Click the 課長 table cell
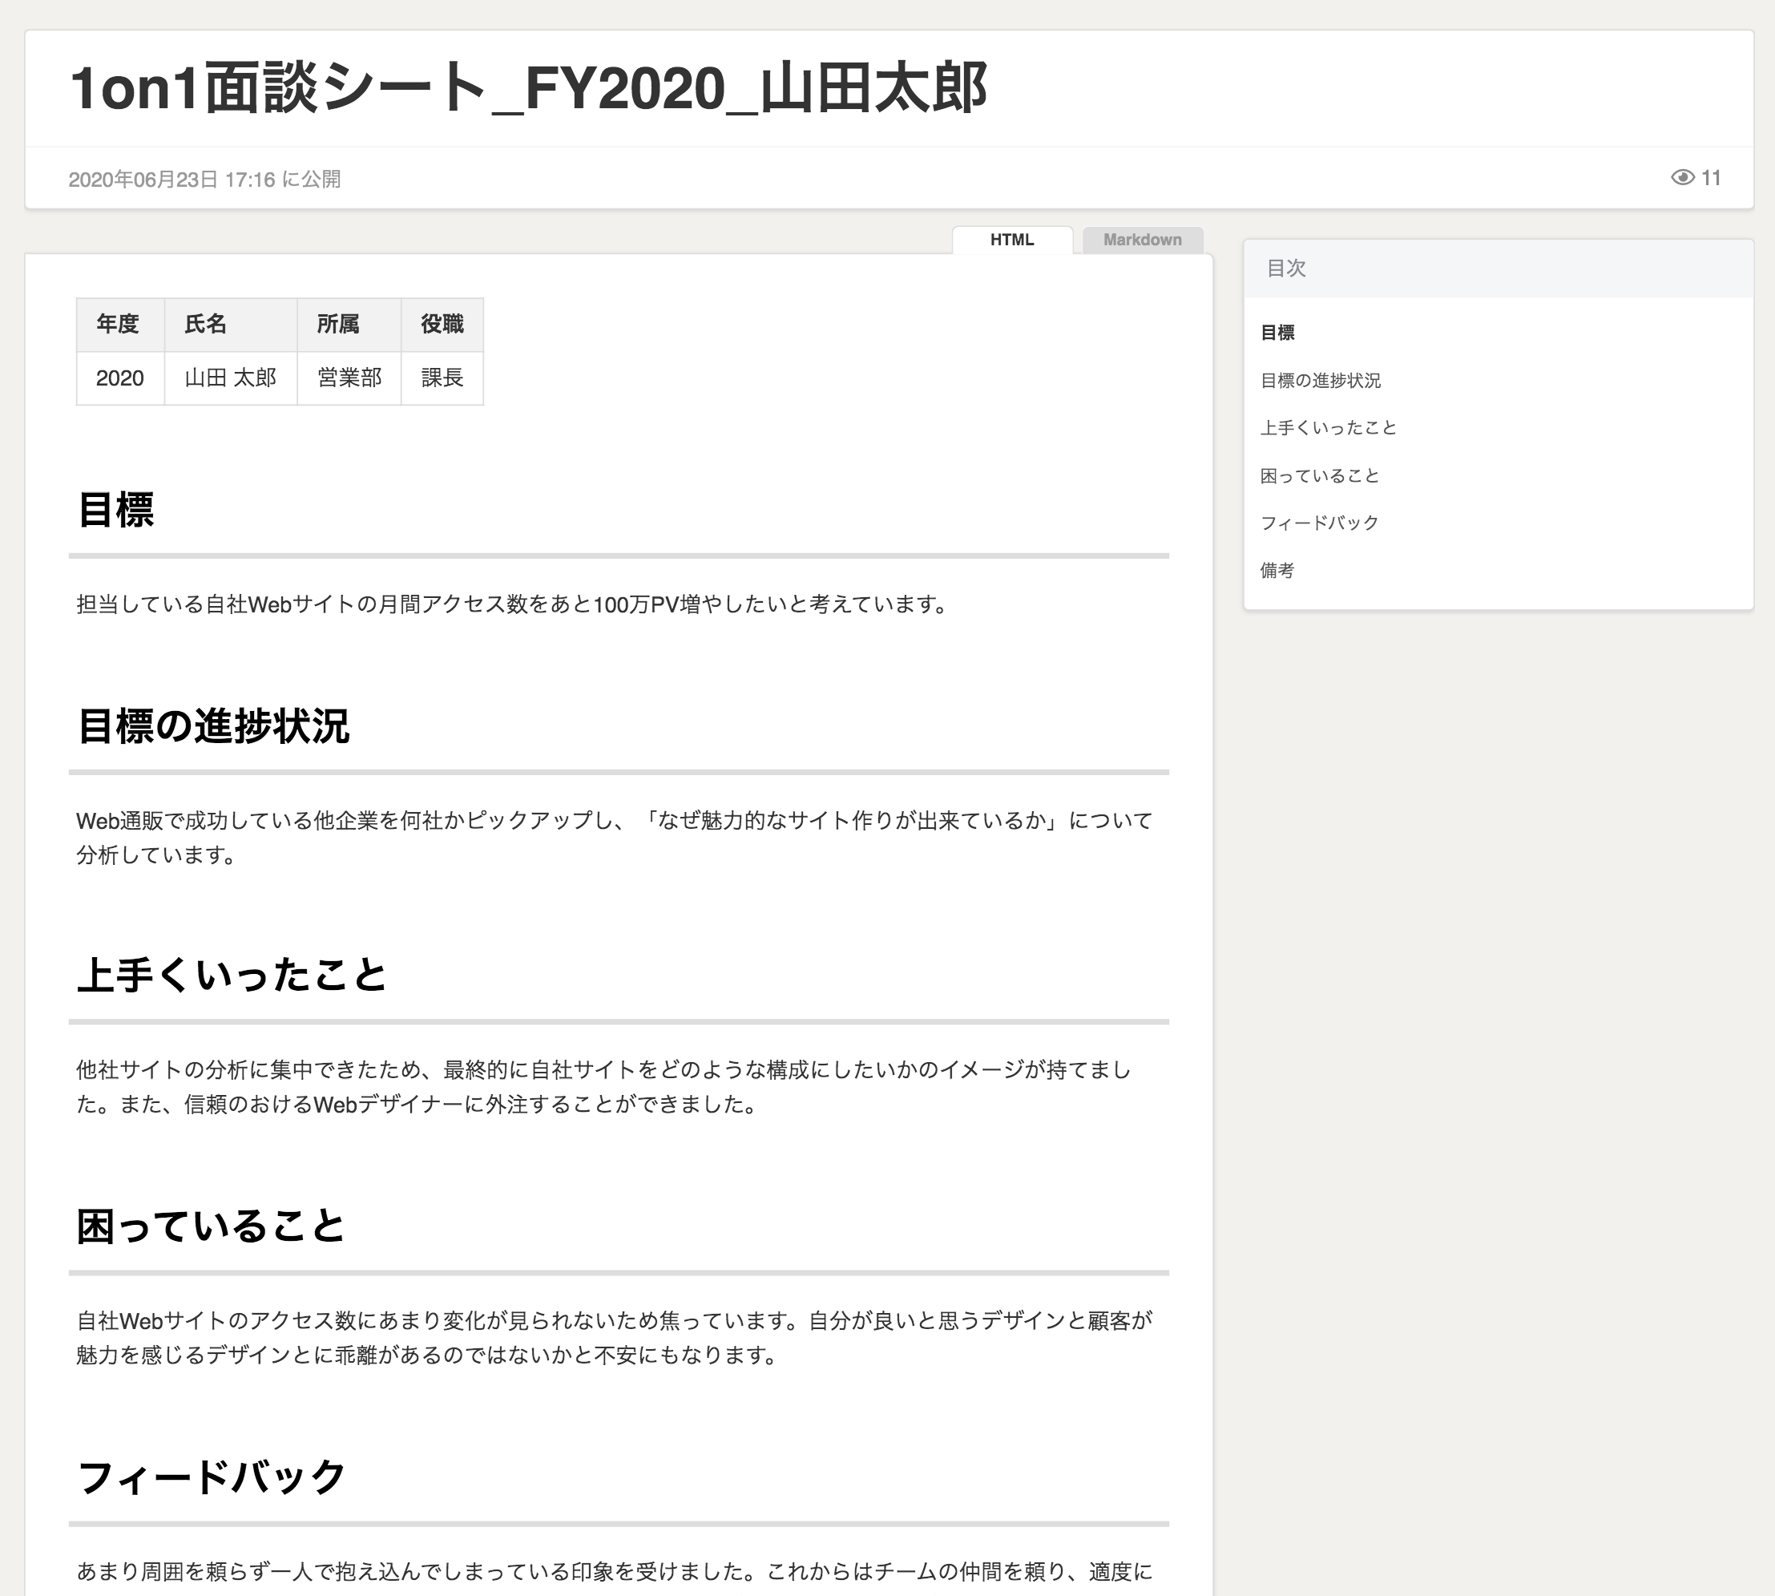The height and width of the screenshot is (1596, 1775). click(442, 378)
